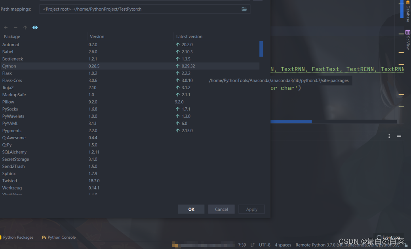Image resolution: width=411 pixels, height=249 pixels.
Task: Click the Apply button
Action: click(x=251, y=209)
